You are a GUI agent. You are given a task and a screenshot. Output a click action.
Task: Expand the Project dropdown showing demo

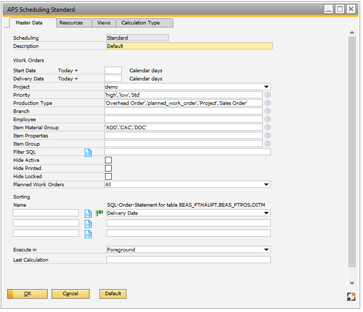click(x=266, y=87)
